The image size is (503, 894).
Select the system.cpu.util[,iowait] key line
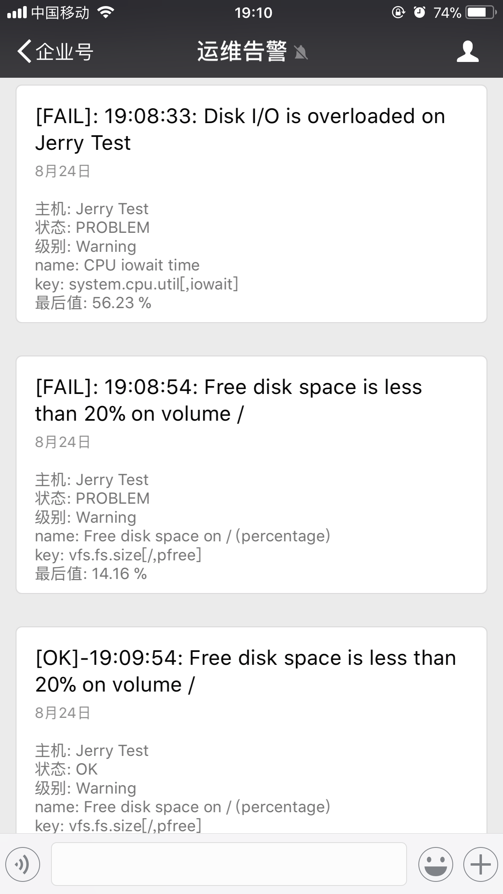click(x=136, y=284)
